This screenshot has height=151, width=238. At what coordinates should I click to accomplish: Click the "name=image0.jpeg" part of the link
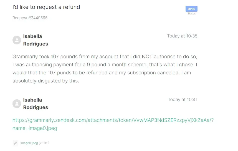[x=35, y=129]
